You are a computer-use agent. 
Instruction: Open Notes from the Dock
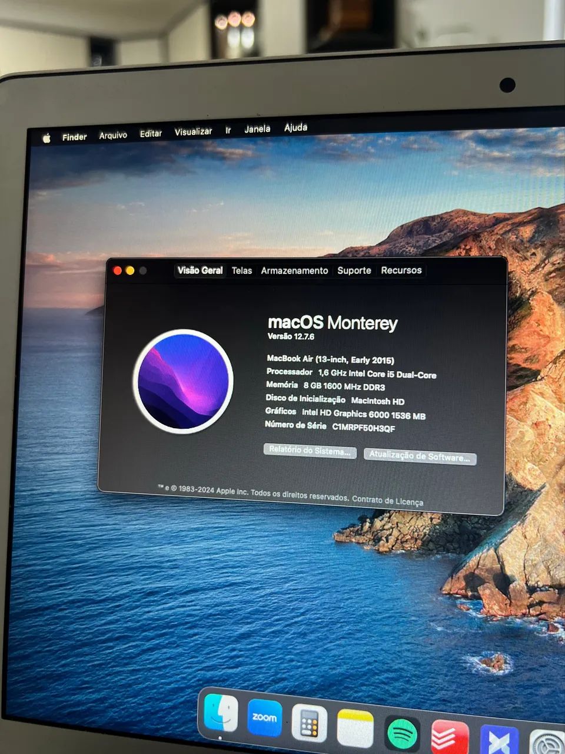pyautogui.click(x=355, y=729)
